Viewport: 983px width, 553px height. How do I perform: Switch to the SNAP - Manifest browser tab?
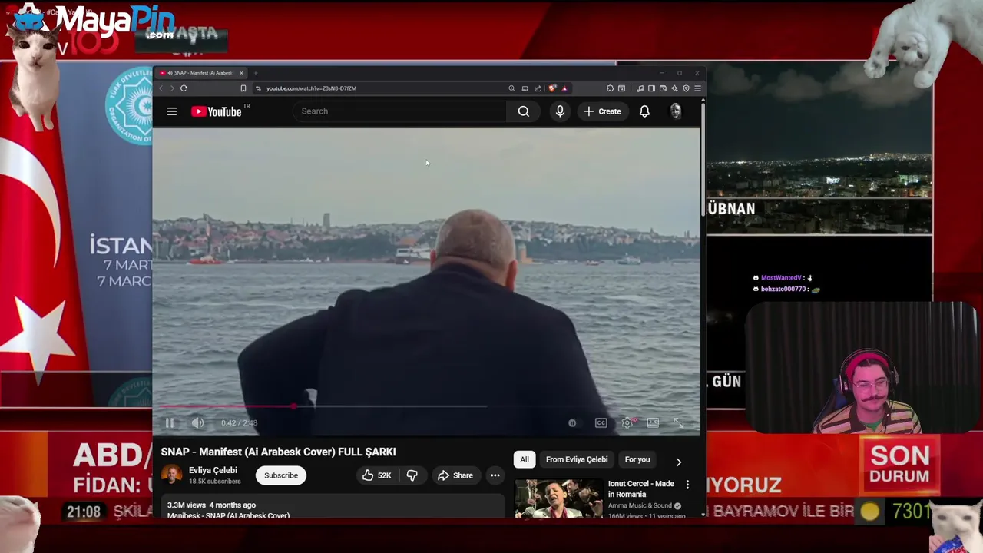click(x=201, y=73)
